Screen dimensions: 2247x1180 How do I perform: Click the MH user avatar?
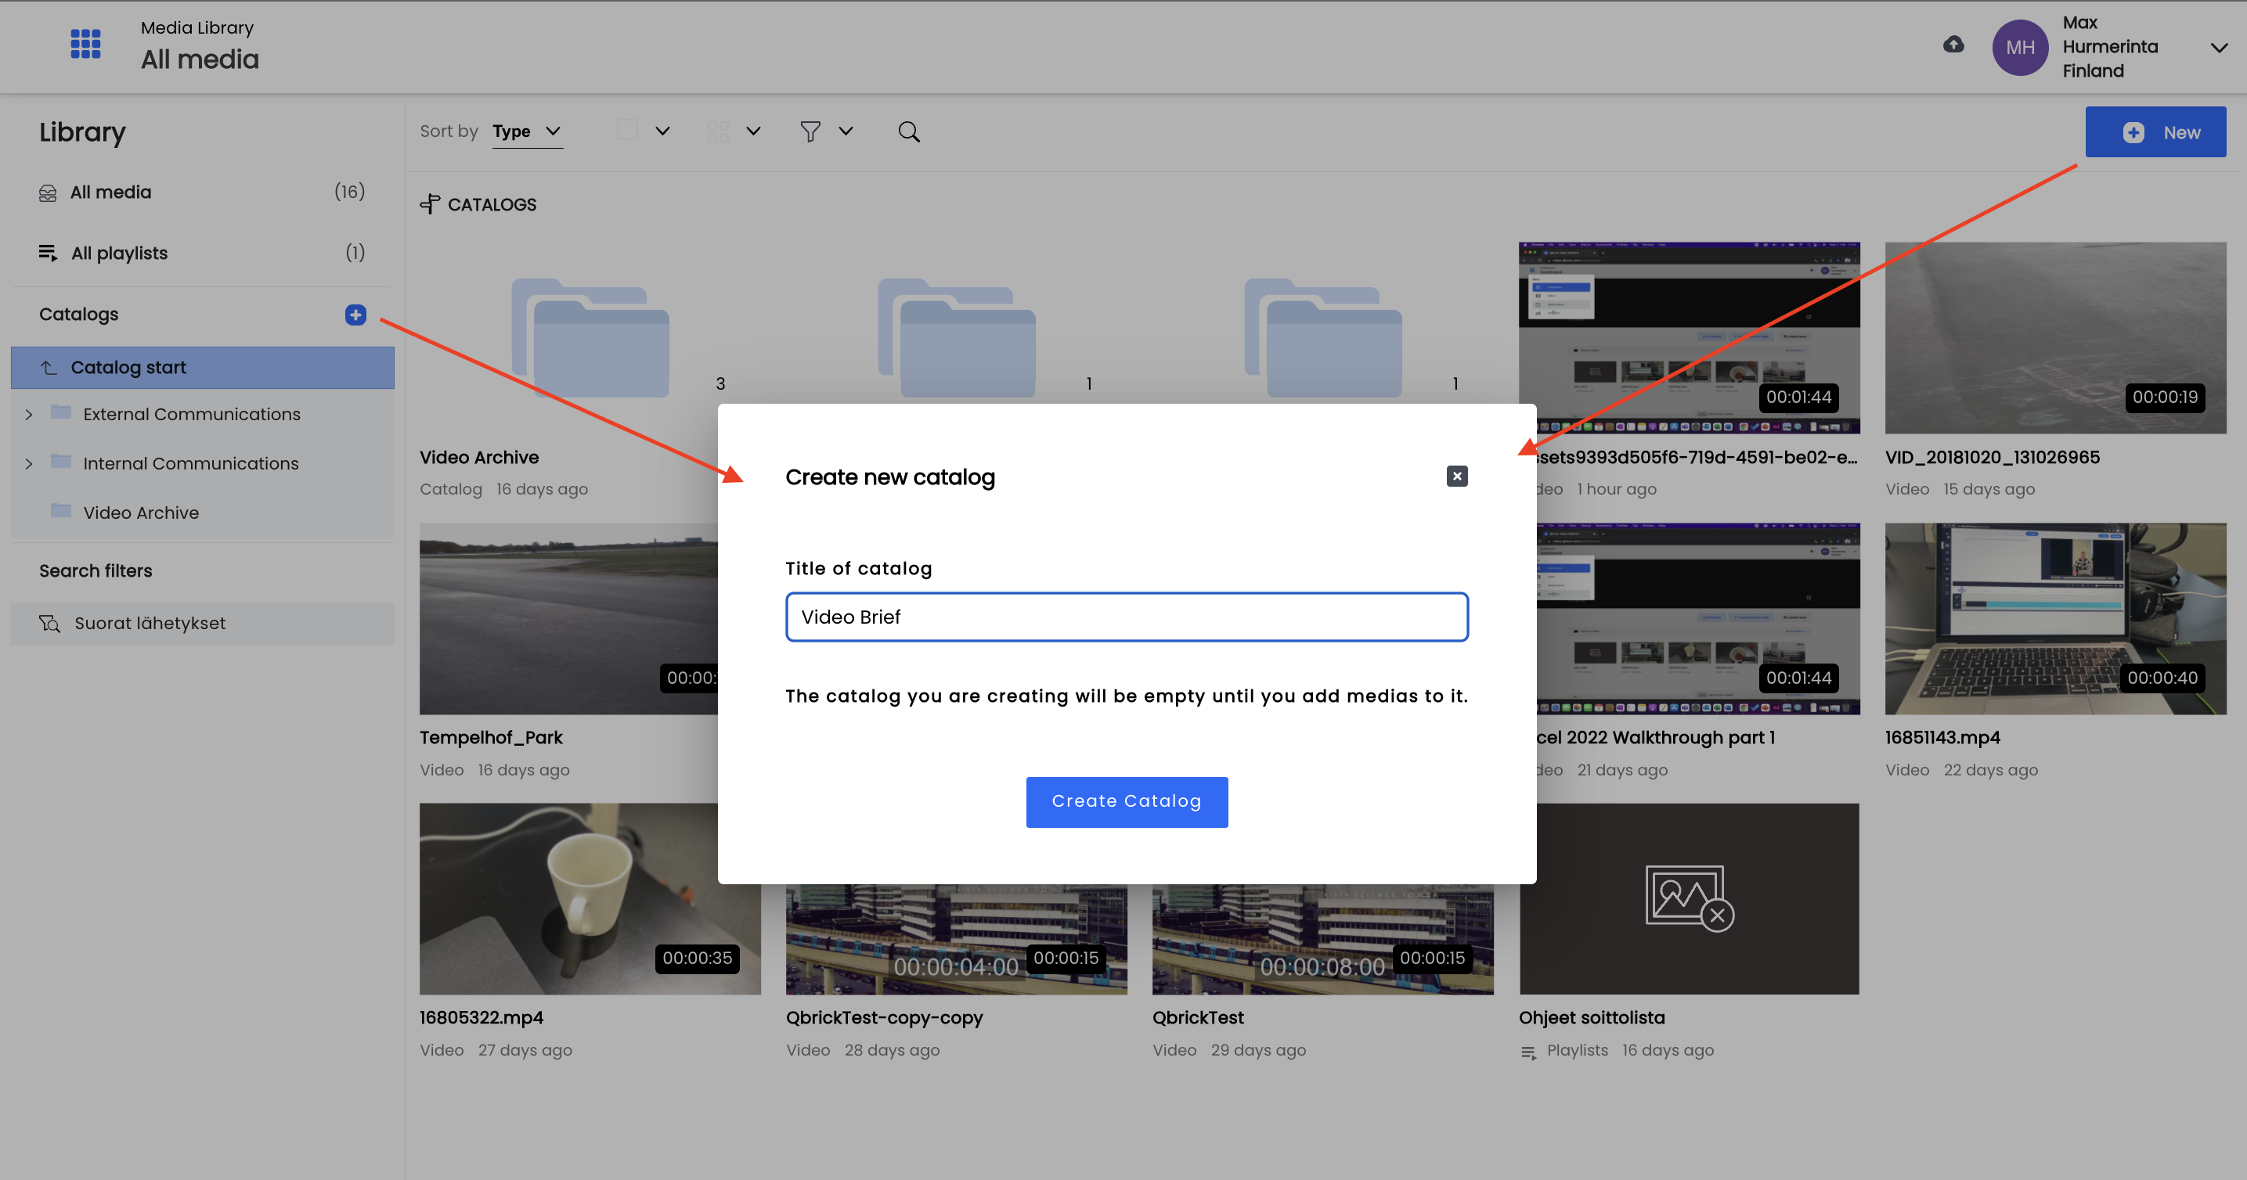click(2020, 47)
